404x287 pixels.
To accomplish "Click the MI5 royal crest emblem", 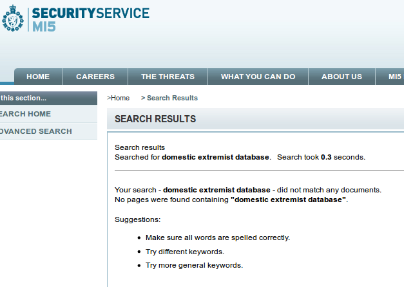I will click(x=12, y=19).
